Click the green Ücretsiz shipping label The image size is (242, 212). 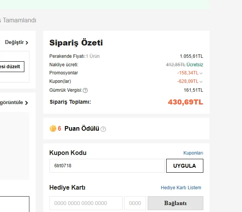click(x=195, y=65)
